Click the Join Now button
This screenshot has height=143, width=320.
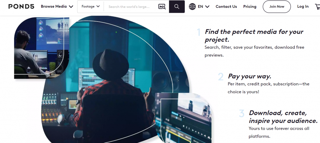277,7
